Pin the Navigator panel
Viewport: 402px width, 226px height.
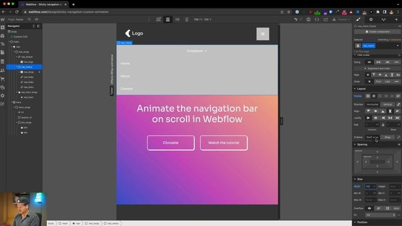tap(39, 26)
